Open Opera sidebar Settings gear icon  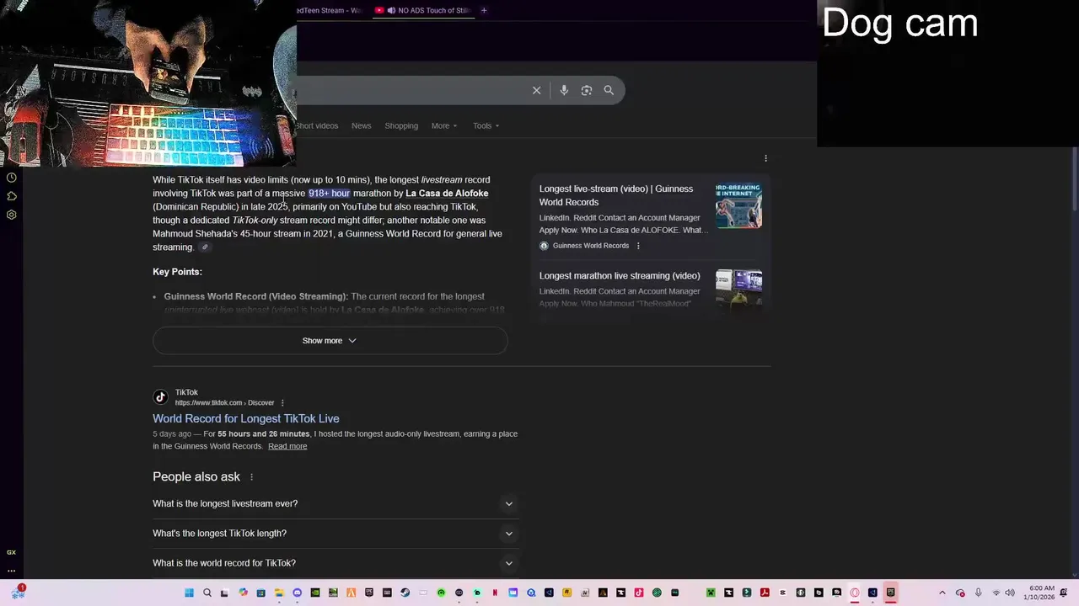tap(12, 215)
